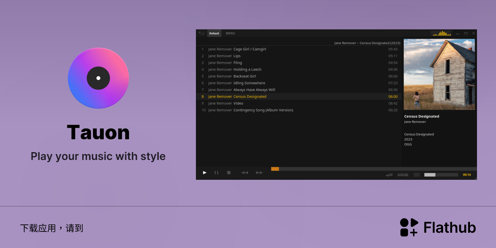Switch to the Default playlist tab
The height and width of the screenshot is (248, 496).
click(x=214, y=33)
